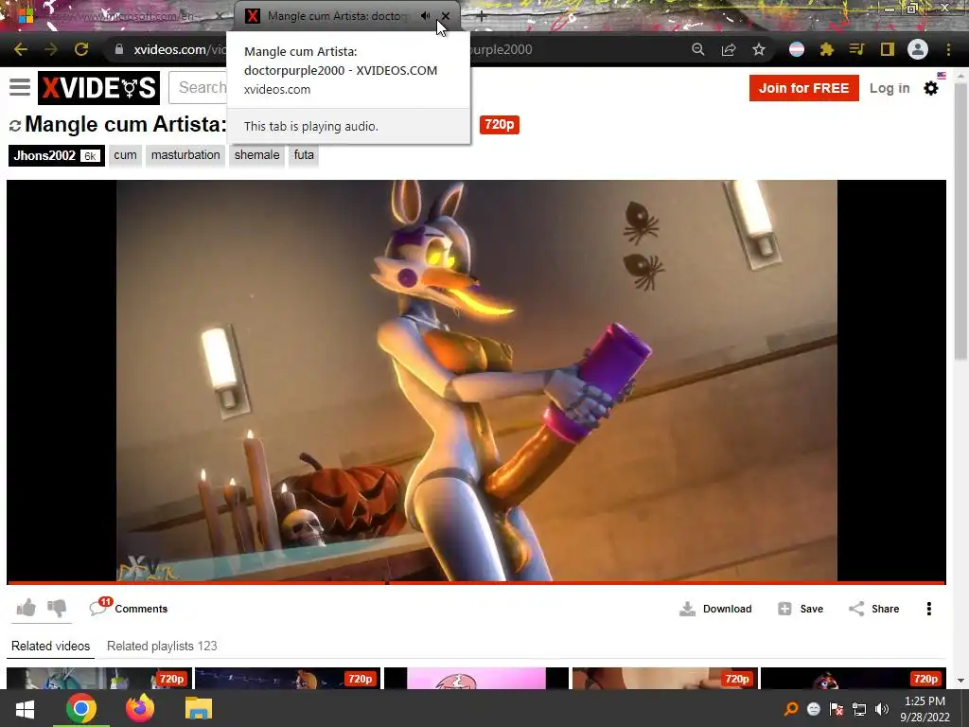The height and width of the screenshot is (727, 969).
Task: Click the browser forward arrow
Action: pos(51,49)
